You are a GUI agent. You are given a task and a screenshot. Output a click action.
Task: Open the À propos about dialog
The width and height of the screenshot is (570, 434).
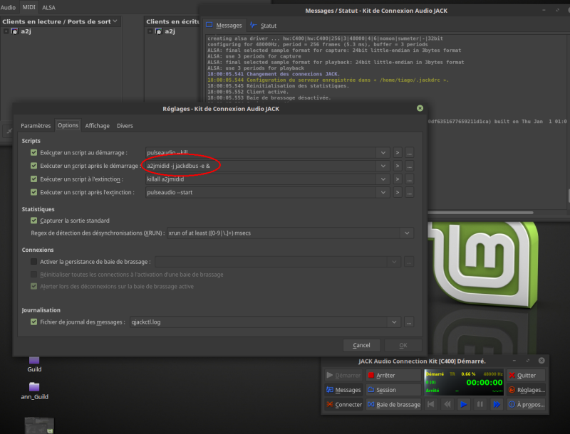[526, 404]
